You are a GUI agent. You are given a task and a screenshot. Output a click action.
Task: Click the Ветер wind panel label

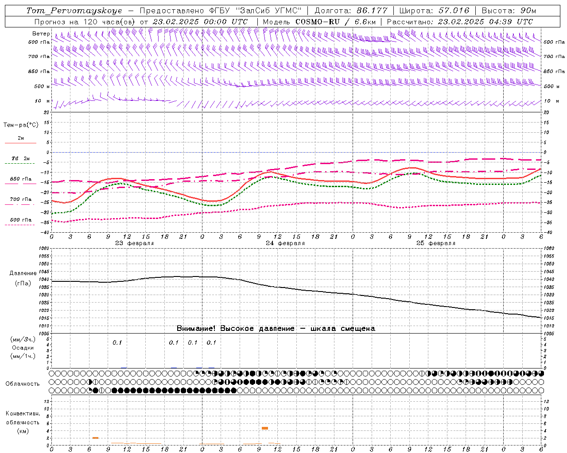(41, 34)
